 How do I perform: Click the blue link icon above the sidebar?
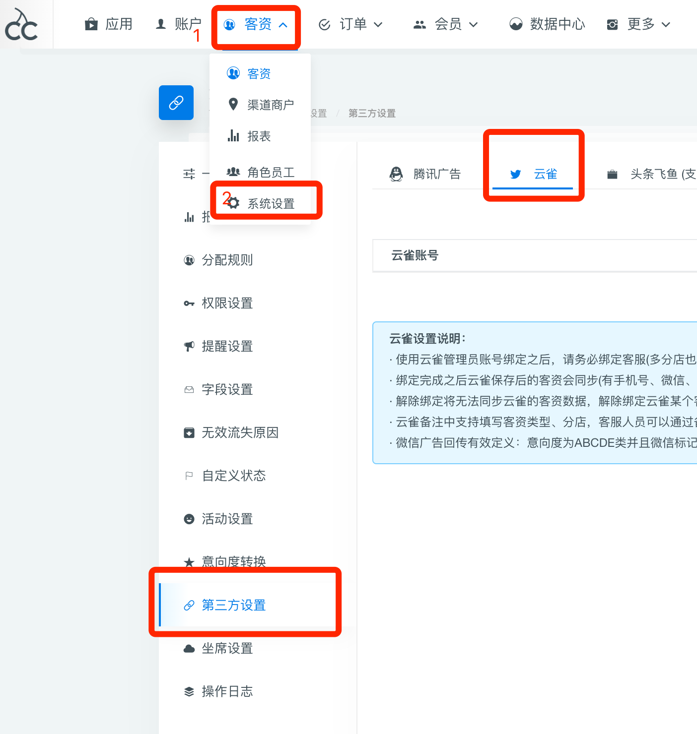pyautogui.click(x=176, y=103)
